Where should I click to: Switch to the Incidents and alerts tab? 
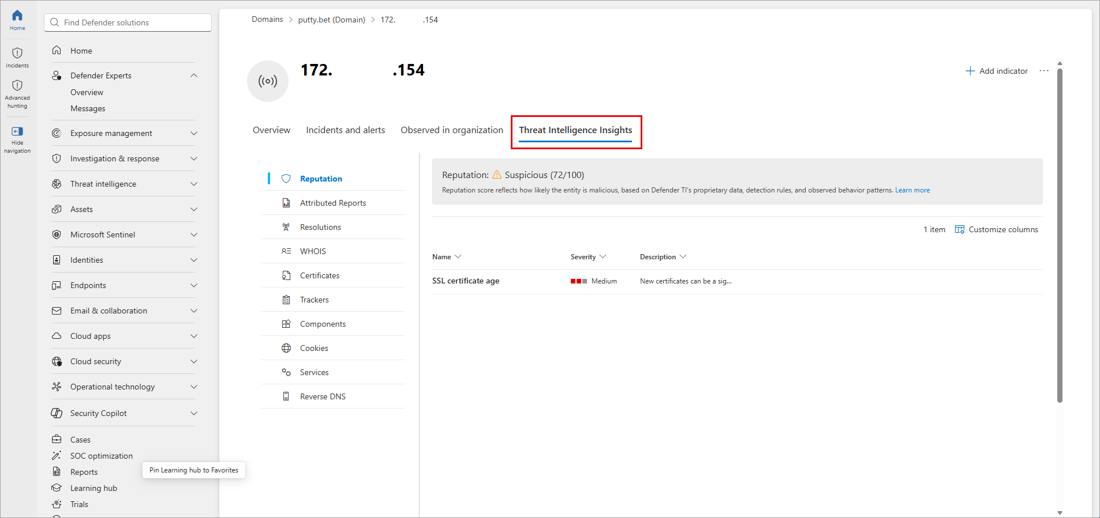point(346,130)
